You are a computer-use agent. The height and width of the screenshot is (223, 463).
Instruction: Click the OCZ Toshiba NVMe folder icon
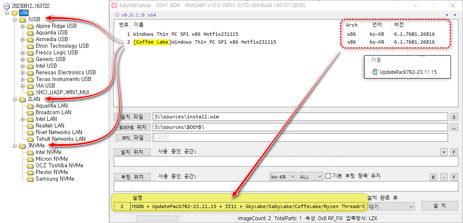(x=30, y=165)
